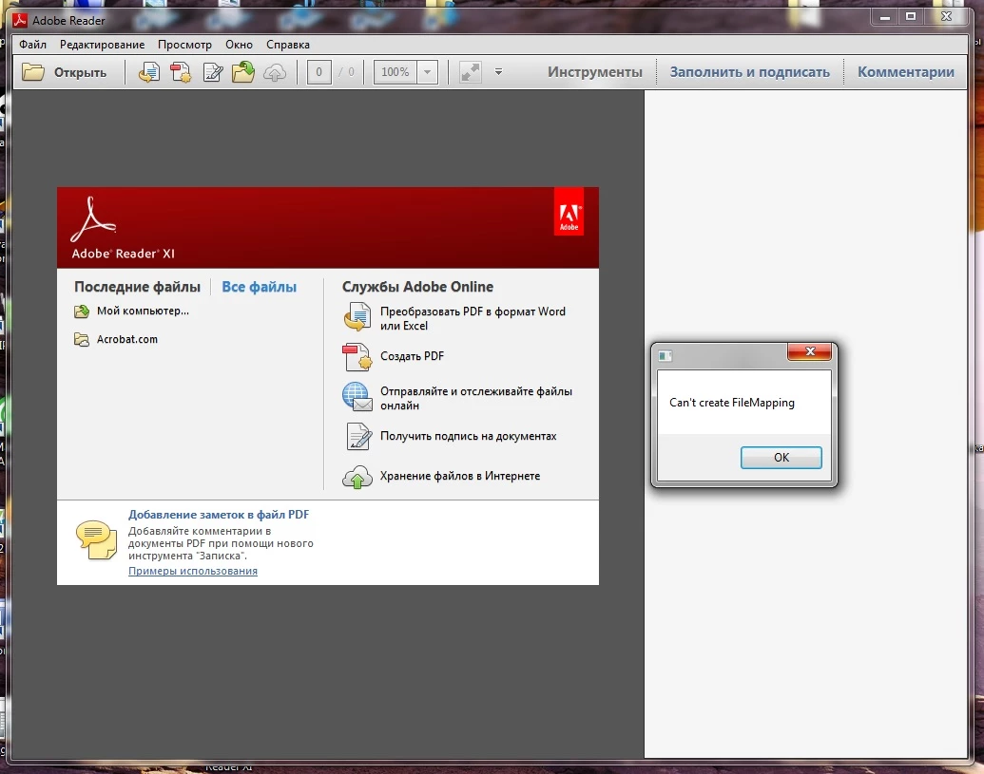Viewport: 984px width, 774px height.
Task: Click the create PDF toolbar icon
Action: pyautogui.click(x=181, y=72)
